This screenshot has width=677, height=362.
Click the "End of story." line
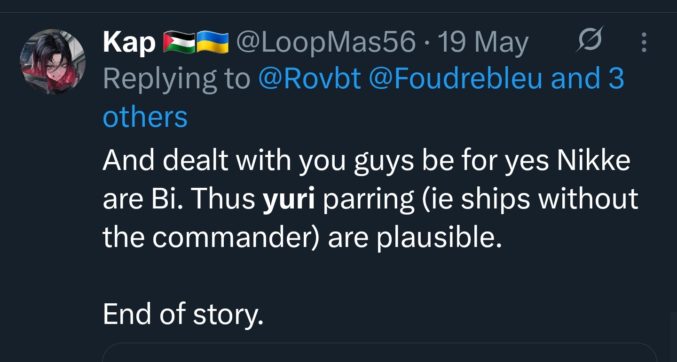183,314
